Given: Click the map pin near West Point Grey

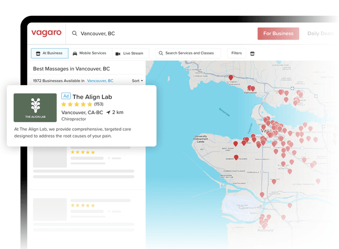Looking at the screenshot, I should coord(236,144).
